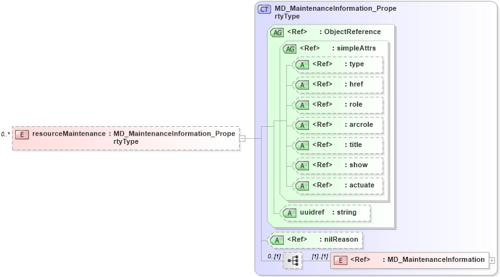Select the ObjectReference group label
This screenshot has height=277, width=500.
(352, 32)
